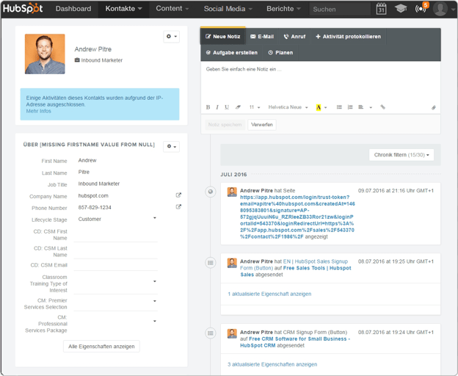Screen dimensions: 458x376
Task: Open CM: Premier Services Selection dropdown
Action: click(116, 303)
